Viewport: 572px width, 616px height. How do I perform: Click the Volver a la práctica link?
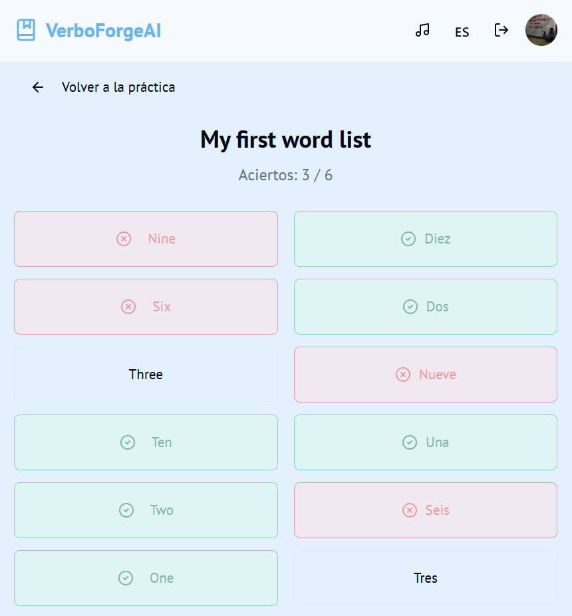click(118, 87)
